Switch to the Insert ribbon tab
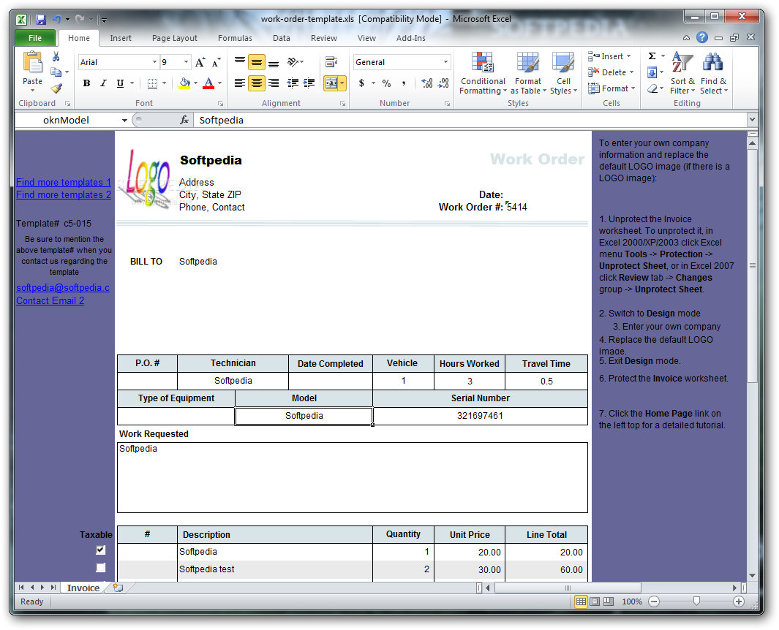 tap(121, 38)
